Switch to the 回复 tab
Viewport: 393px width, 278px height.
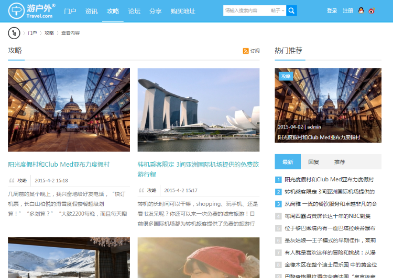pos(313,162)
